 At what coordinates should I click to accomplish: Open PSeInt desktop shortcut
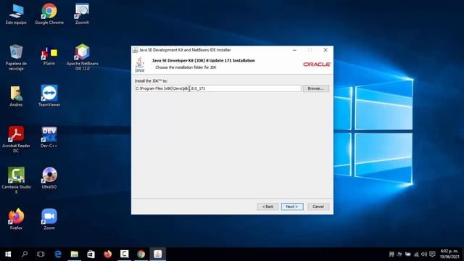[x=49, y=56]
